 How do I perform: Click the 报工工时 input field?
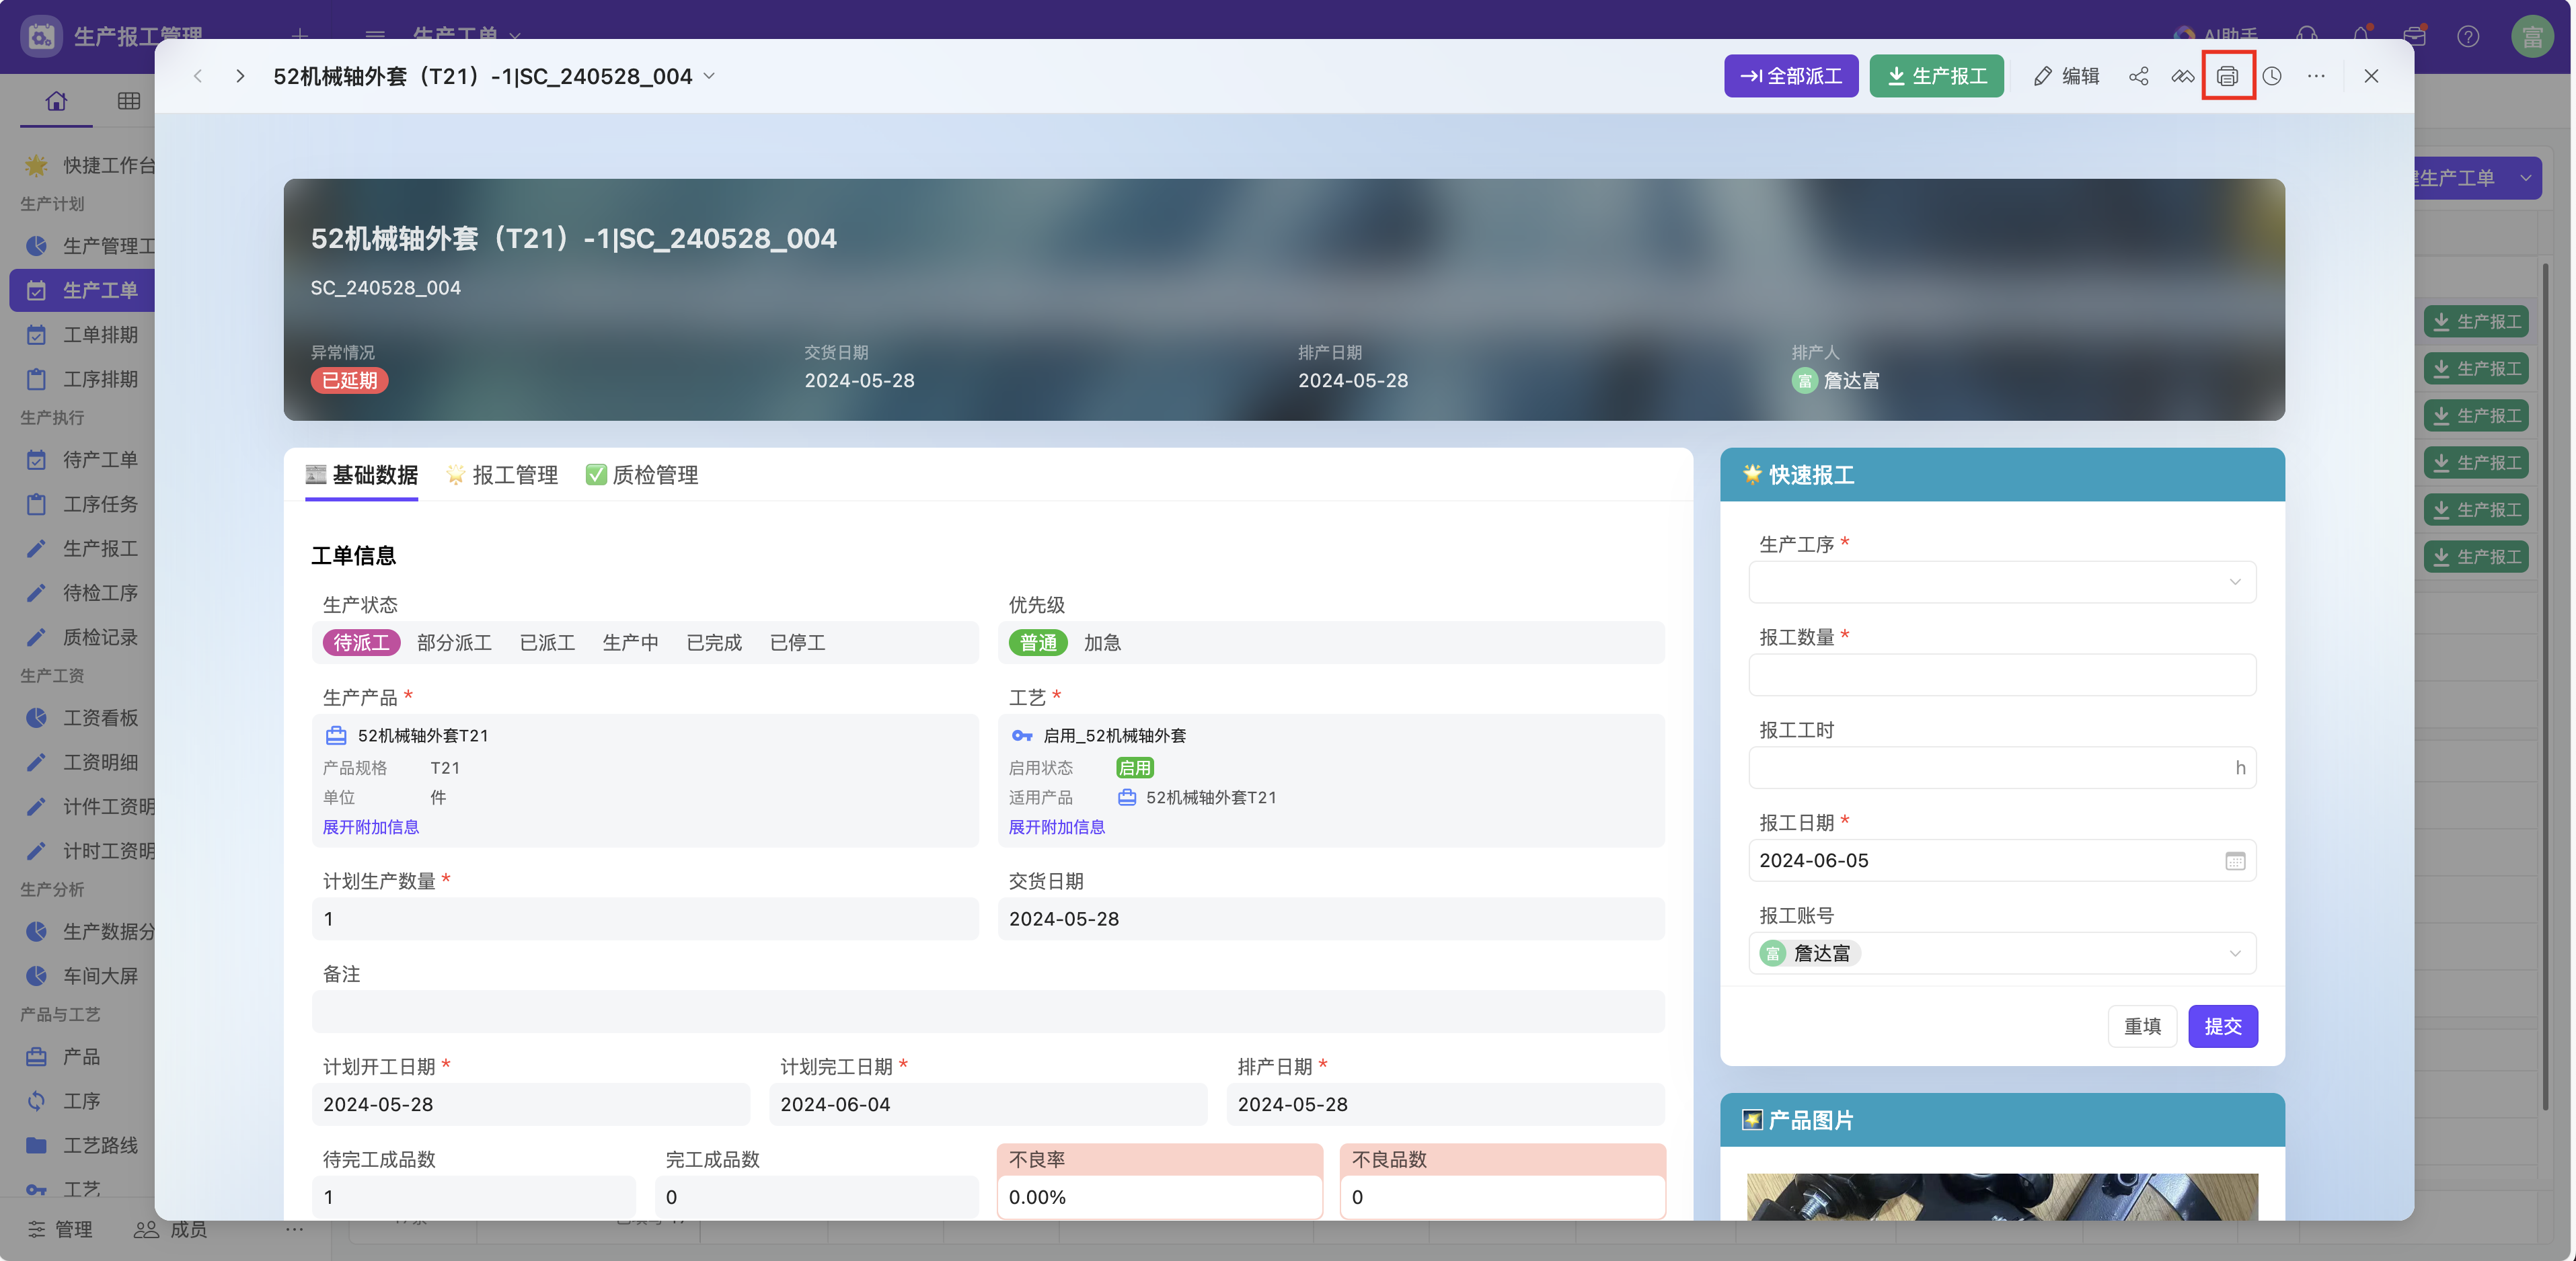(2002, 768)
